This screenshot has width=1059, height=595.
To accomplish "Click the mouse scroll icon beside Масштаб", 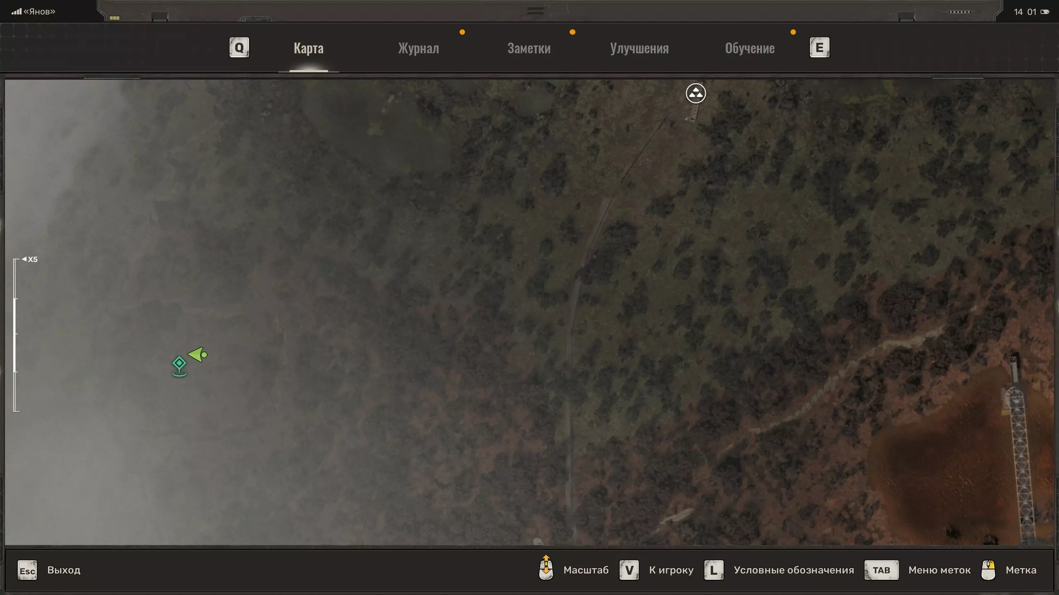I will tap(546, 568).
